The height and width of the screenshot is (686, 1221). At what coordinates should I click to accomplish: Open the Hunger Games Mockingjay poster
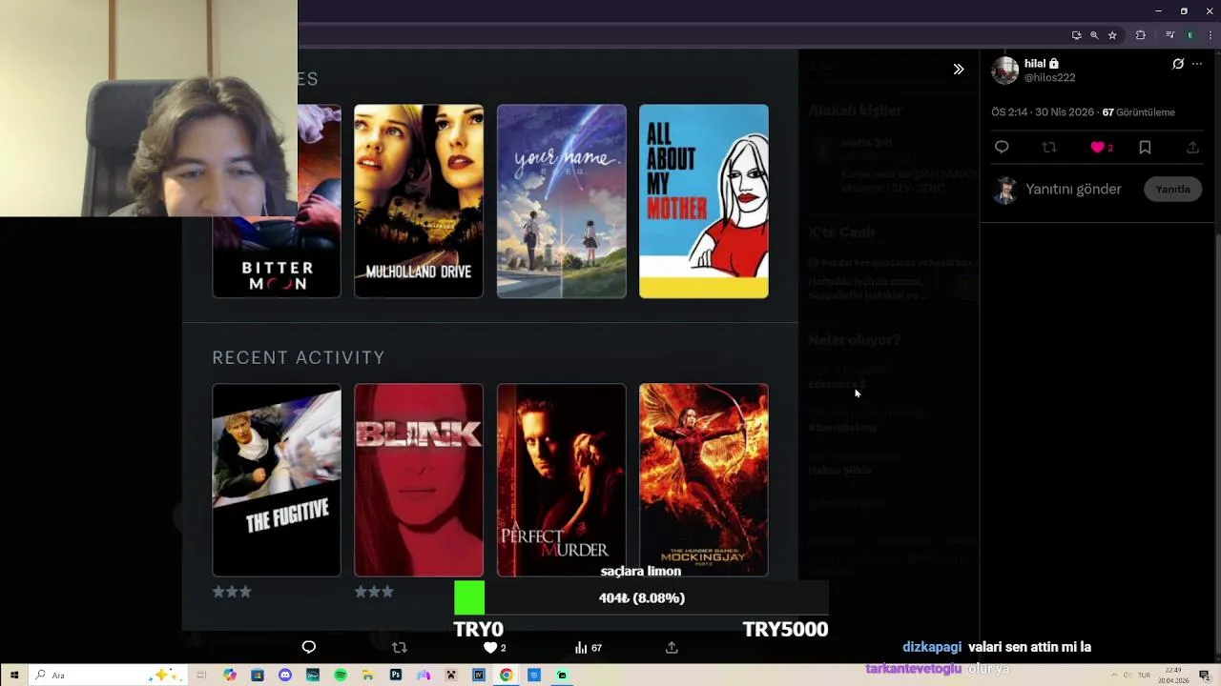(704, 480)
